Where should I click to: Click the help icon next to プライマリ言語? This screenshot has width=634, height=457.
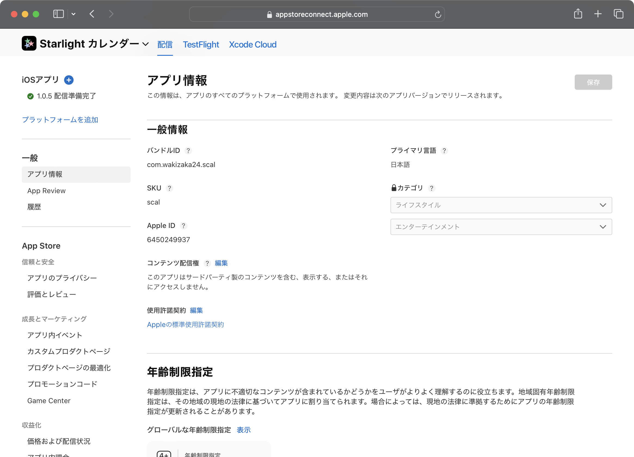coord(444,151)
